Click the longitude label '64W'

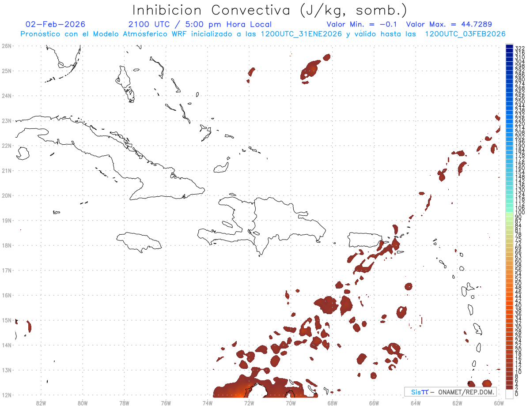pyautogui.click(x=416, y=403)
